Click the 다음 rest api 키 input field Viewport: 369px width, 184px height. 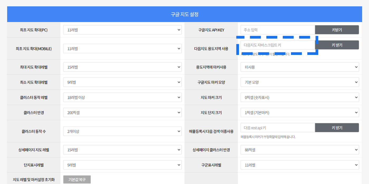point(278,128)
